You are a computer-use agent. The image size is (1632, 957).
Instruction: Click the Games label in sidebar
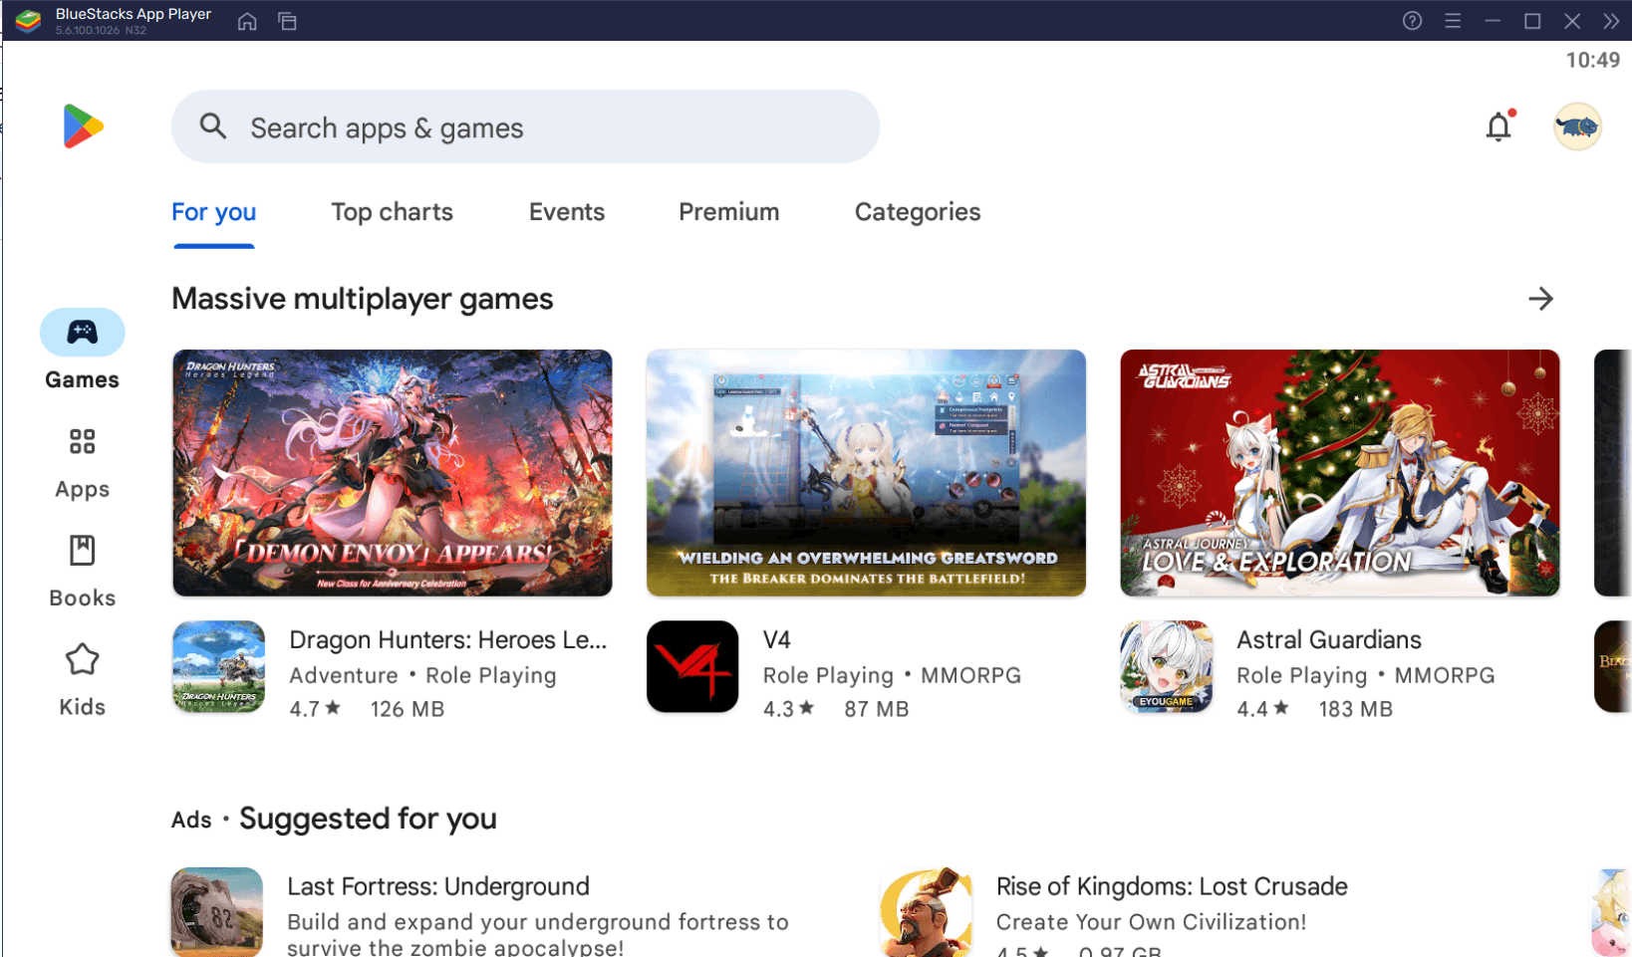(x=82, y=379)
